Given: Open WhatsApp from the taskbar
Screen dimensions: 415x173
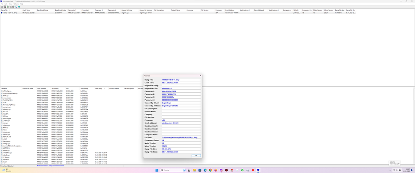Looking at the screenshot, I should [x=242, y=170].
